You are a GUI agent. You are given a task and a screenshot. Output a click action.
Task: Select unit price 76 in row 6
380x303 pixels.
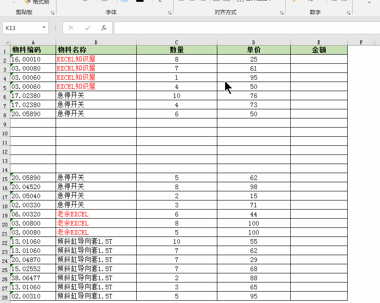253,96
